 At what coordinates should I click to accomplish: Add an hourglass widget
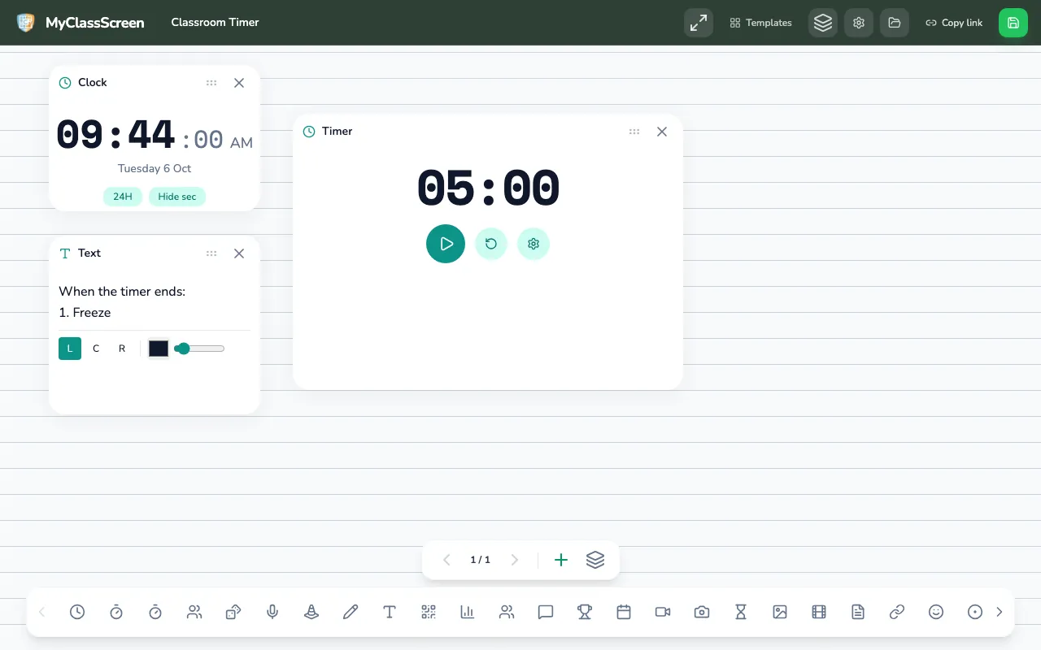click(741, 612)
